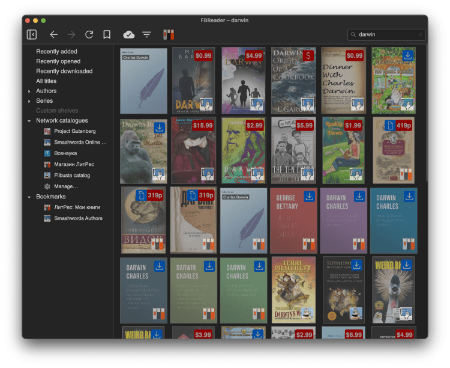Viewport: 450px width, 368px height.
Task: Click the reload icon in toolbar
Action: click(x=89, y=35)
